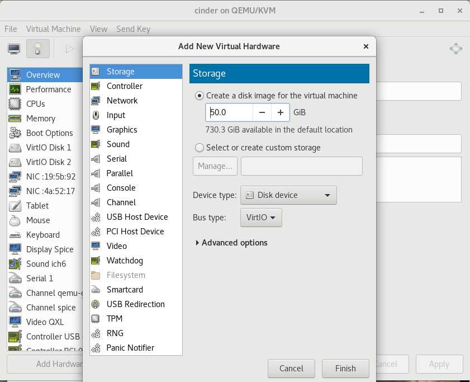Screen dimensions: 470x382
Task: Click the Sound hardware icon
Action: (x=96, y=144)
